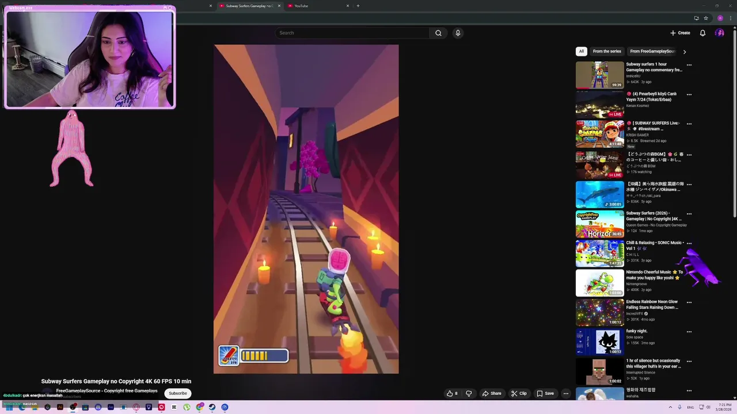The width and height of the screenshot is (737, 414).
Task: Open the ENG language switcher
Action: [690, 407]
